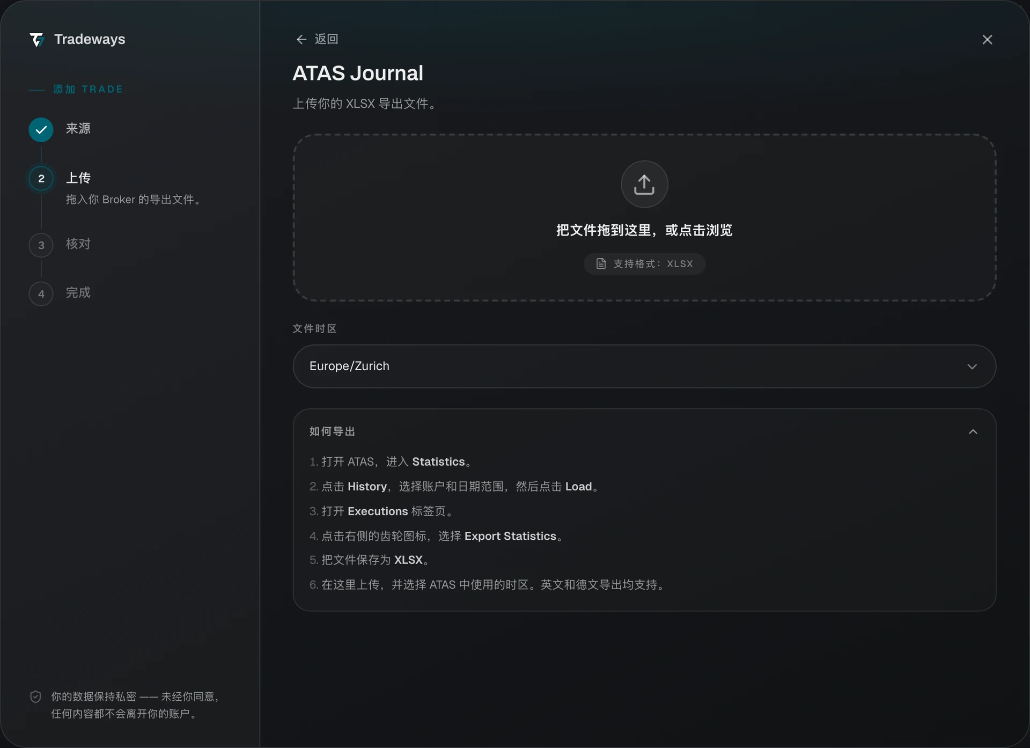Click the upload arrow icon
This screenshot has width=1030, height=748.
(644, 184)
